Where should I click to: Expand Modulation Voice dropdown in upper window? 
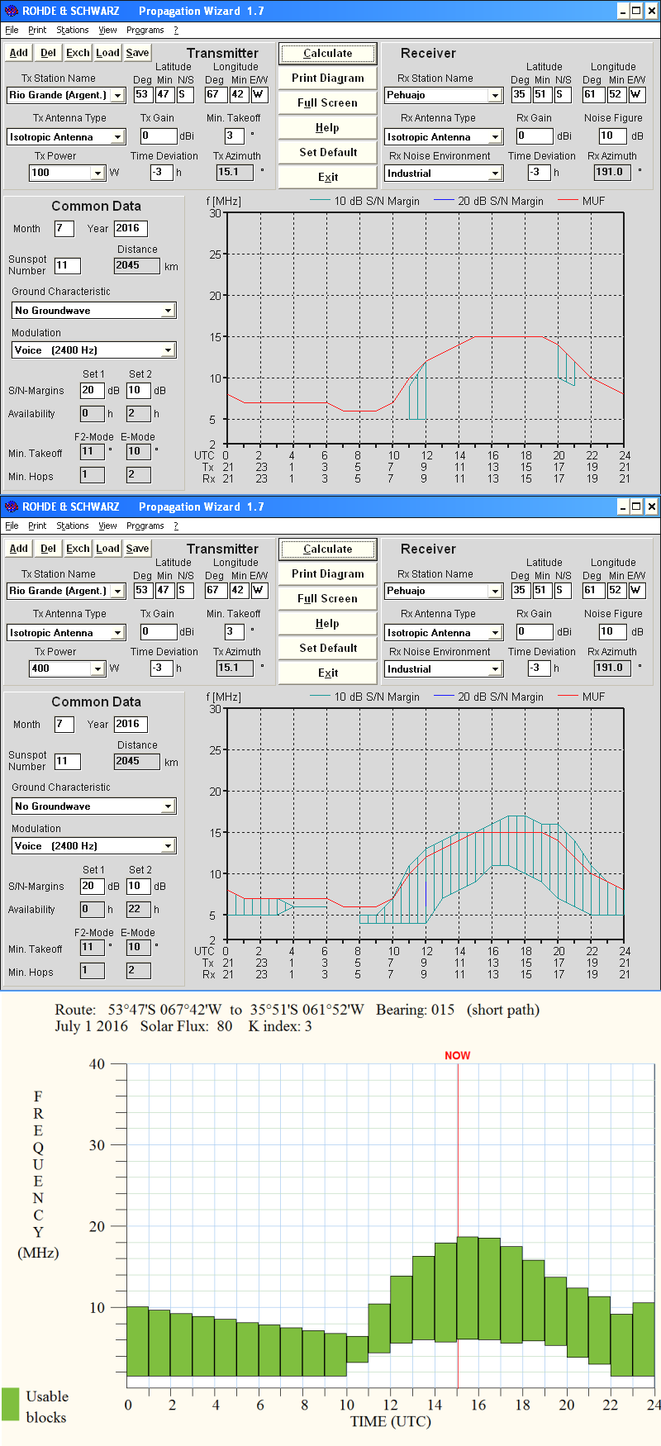click(168, 350)
